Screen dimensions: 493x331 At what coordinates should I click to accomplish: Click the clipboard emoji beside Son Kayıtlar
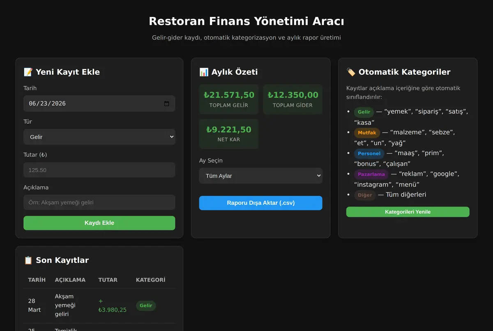pyautogui.click(x=28, y=260)
